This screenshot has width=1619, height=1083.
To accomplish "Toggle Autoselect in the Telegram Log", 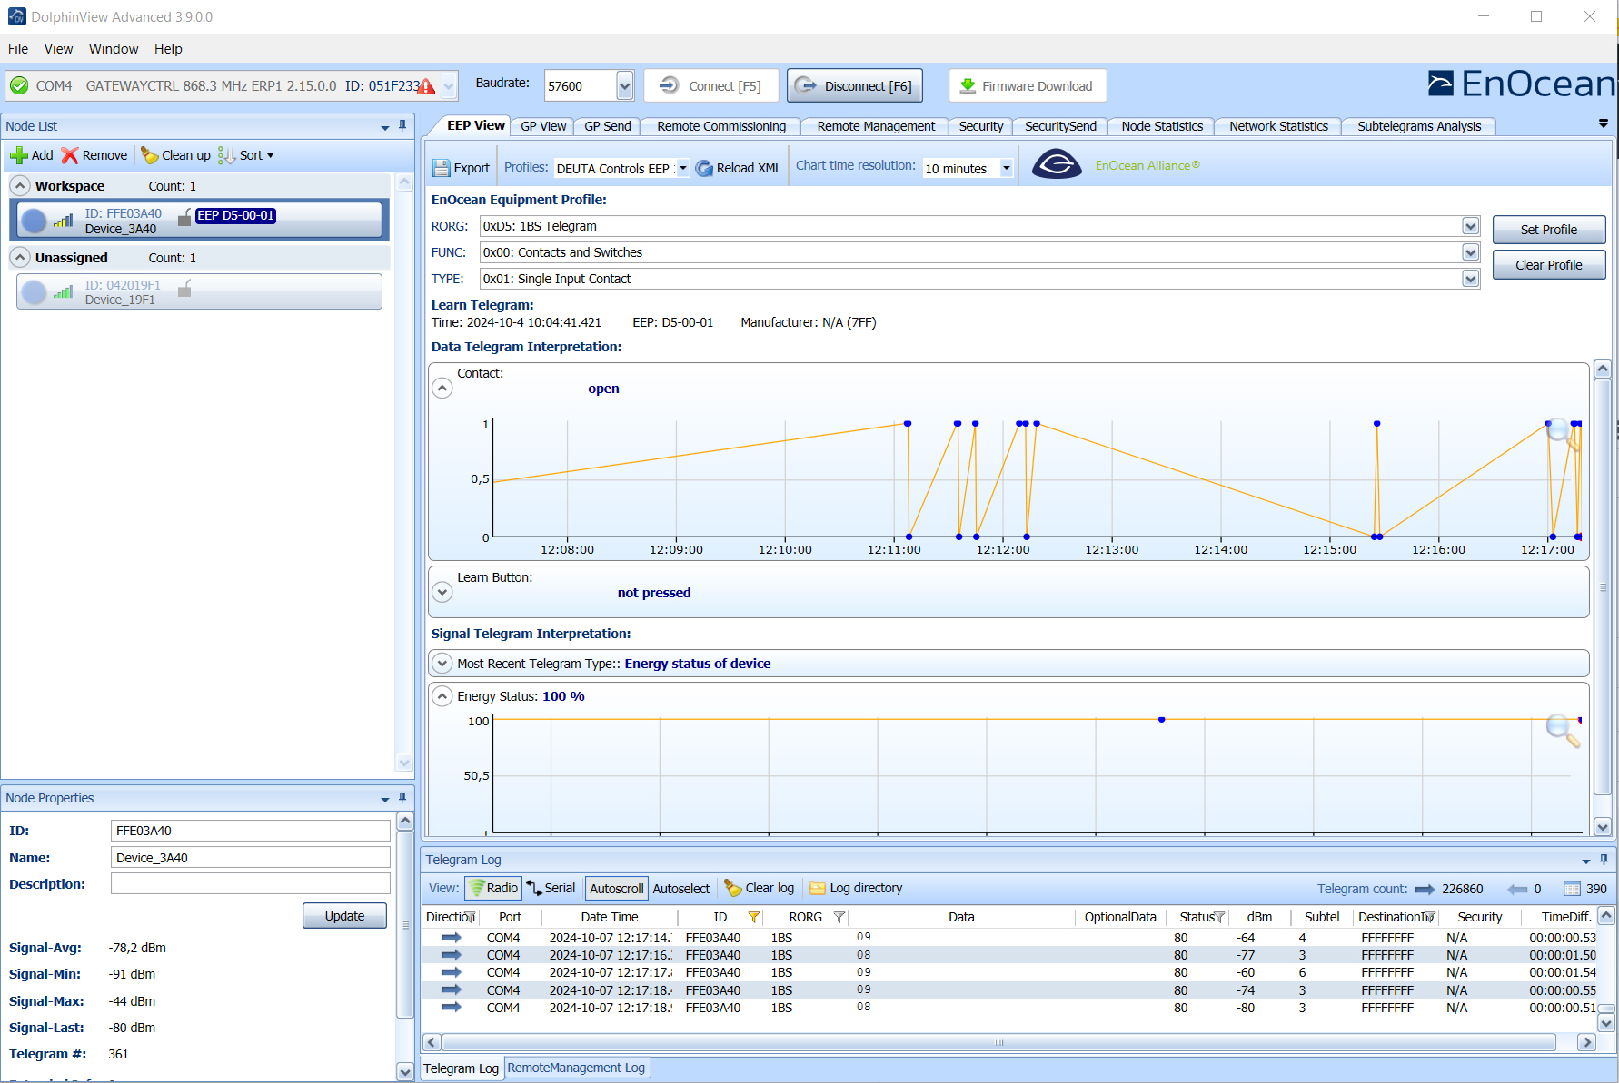I will click(x=681, y=888).
